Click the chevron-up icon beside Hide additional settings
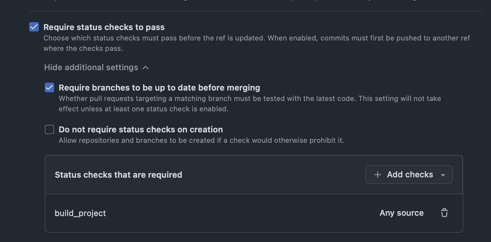This screenshot has width=491, height=242. point(146,67)
